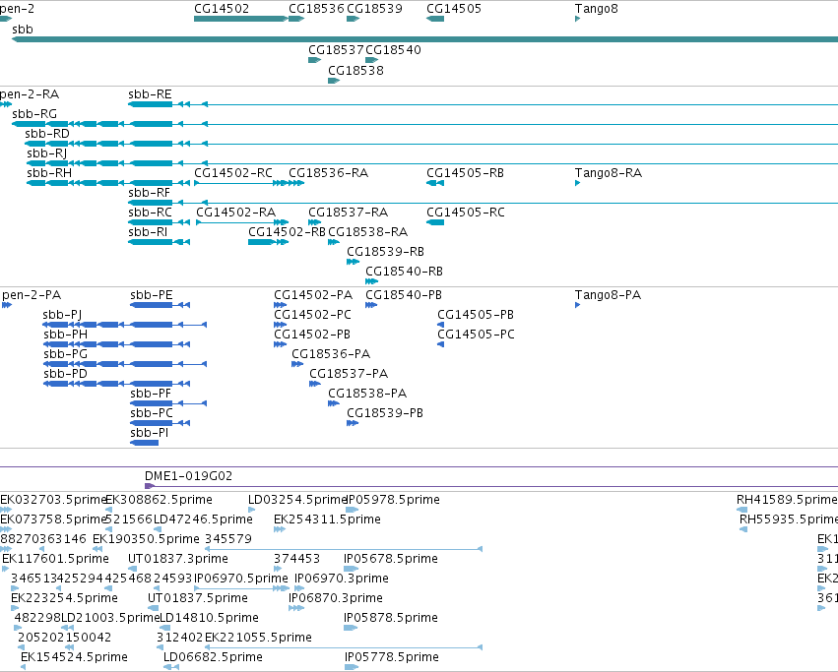838x672 pixels.
Task: Select the CG18536 gene label
Action: click(x=316, y=9)
